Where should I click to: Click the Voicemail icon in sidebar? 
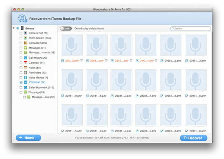pyautogui.click(x=25, y=82)
